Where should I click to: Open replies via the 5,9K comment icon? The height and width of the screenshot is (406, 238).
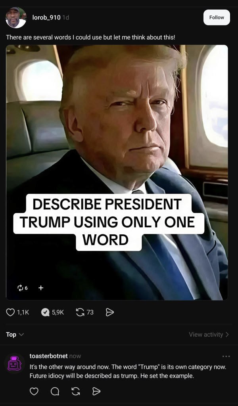pyautogui.click(x=45, y=312)
